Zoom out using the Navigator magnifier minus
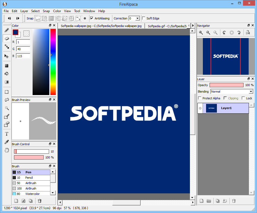This screenshot has height=213, width=257. pos(208,33)
